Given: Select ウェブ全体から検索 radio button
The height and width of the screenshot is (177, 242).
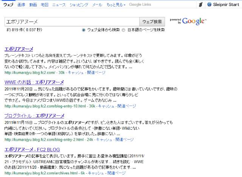Looking at the screenshot, I should [x=84, y=30].
